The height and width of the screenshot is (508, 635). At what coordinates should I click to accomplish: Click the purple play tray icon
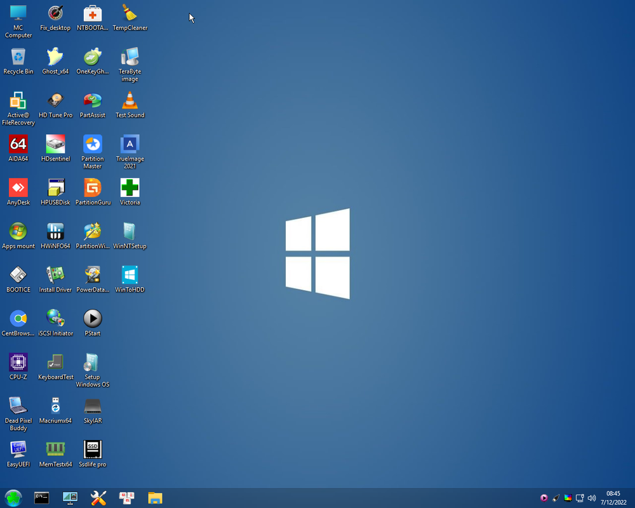544,498
